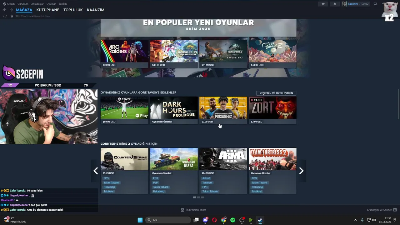Open Discord from the taskbar
This screenshot has width=400, height=225.
205,220
